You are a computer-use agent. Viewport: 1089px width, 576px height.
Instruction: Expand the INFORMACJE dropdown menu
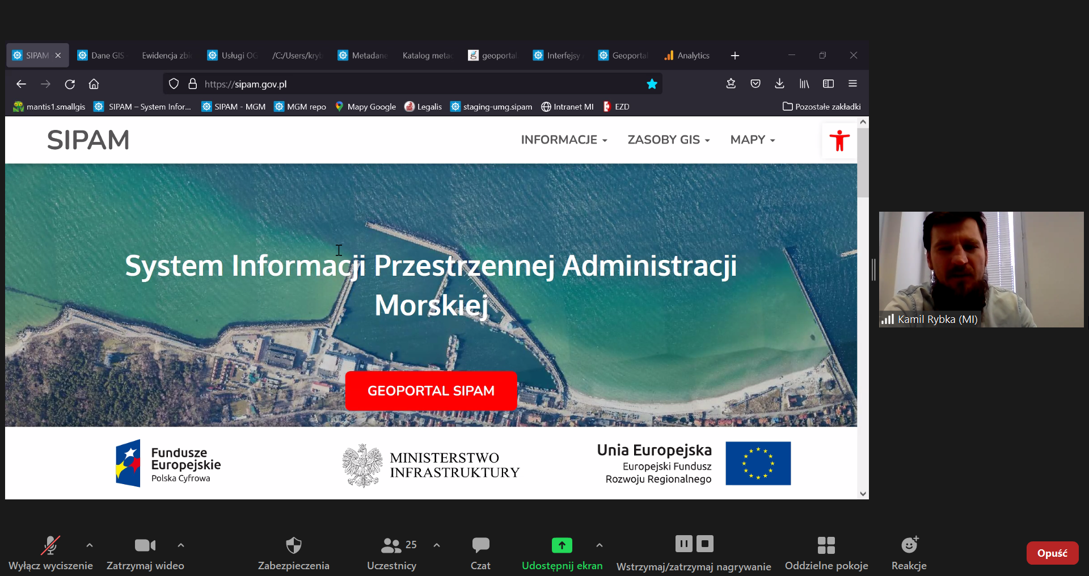pyautogui.click(x=564, y=140)
